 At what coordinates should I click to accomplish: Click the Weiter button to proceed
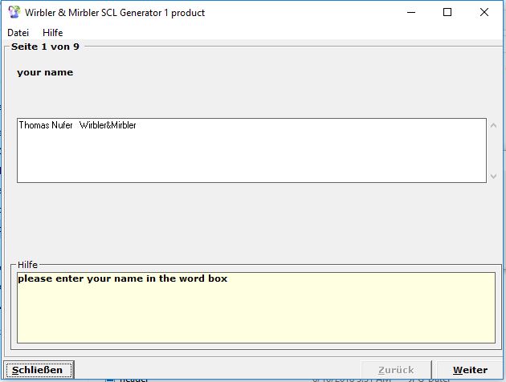[469, 370]
